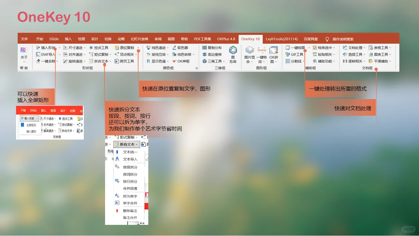The height and width of the screenshot is (236, 419).
Task: Choose 按段拆分 split by paragraph entry
Action: (131, 167)
